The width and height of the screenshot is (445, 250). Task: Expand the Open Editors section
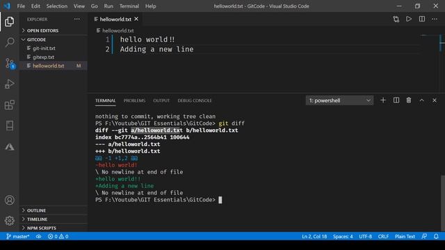tap(54, 31)
